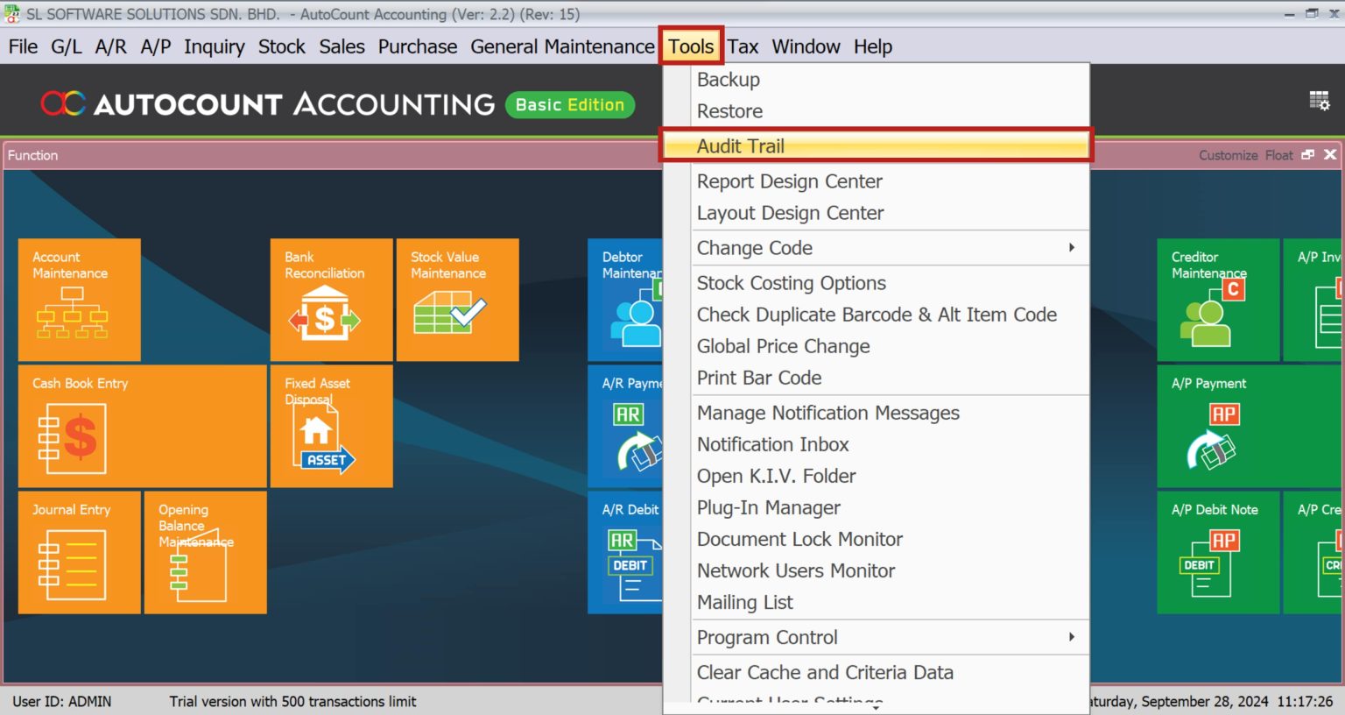Open Creditor Maintenance

pyautogui.click(x=1217, y=298)
